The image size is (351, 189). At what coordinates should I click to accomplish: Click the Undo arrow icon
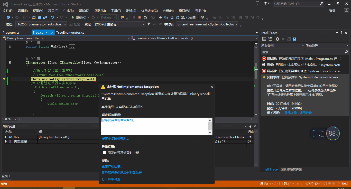[52, 17]
